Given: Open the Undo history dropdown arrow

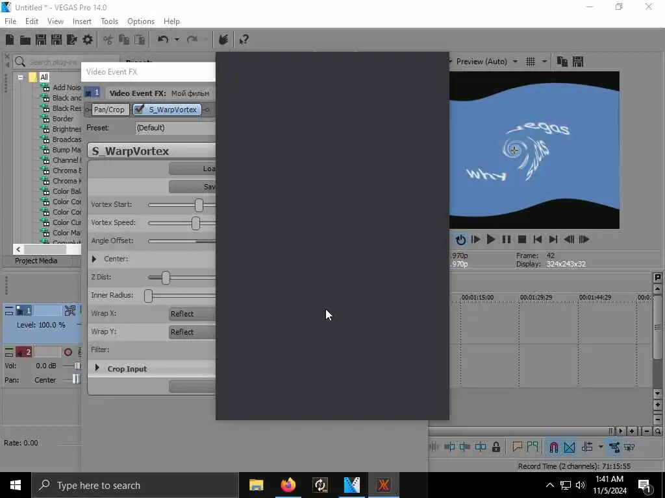Looking at the screenshot, I should (x=177, y=40).
